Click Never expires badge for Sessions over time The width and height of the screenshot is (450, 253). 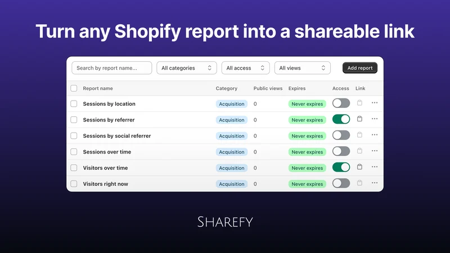coord(307,152)
